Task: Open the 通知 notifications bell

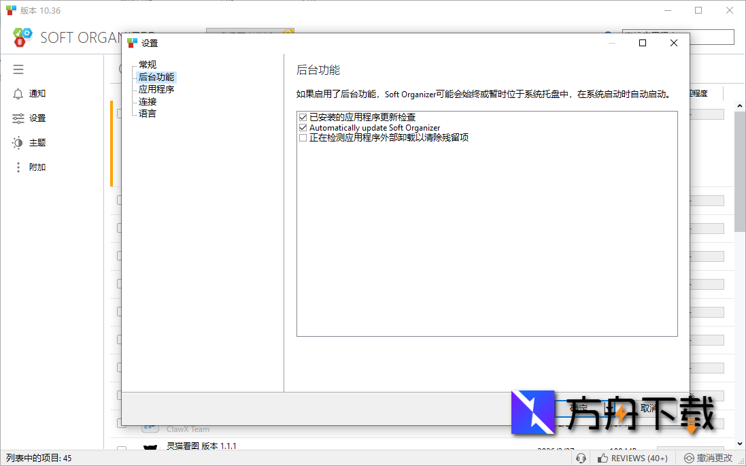Action: tap(18, 93)
